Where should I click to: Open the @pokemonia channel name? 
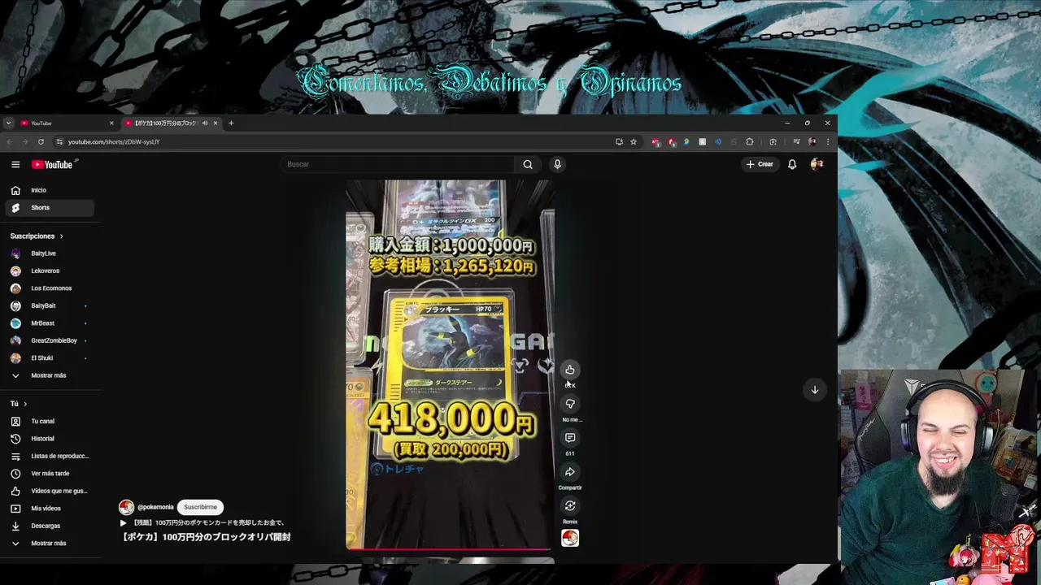point(155,507)
